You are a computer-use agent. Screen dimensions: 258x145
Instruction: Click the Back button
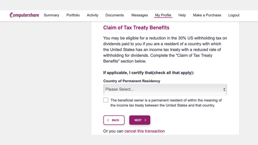click(x=114, y=120)
